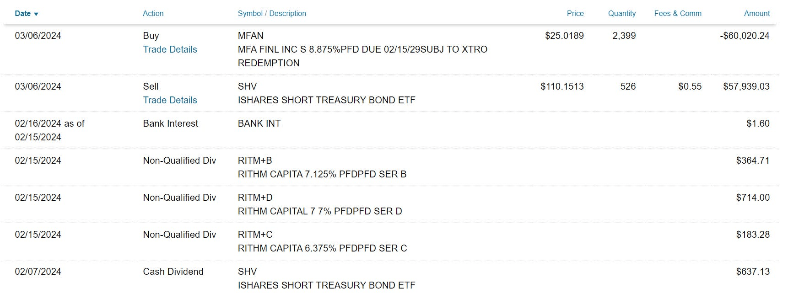
Task: Click the $57,939.03 sell amount
Action: tap(746, 86)
